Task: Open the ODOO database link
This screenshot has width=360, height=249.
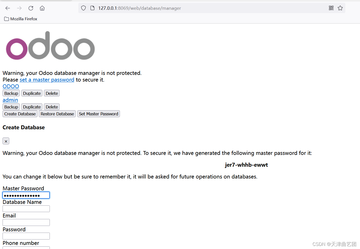Action: (11, 86)
